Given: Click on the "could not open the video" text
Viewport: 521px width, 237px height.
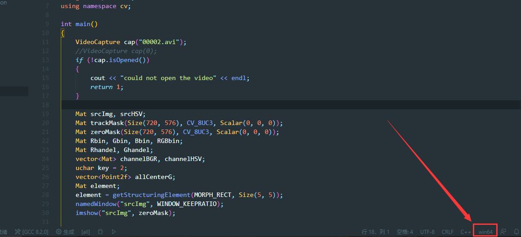Looking at the screenshot, I should point(168,78).
